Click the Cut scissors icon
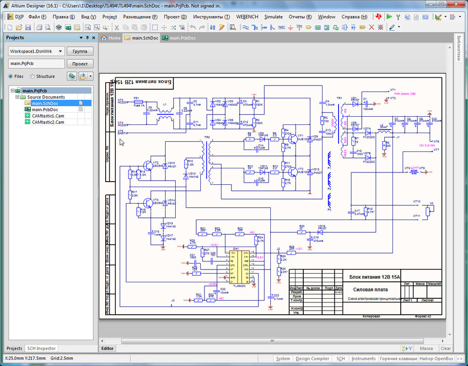The width and height of the screenshot is (468, 366). (x=117, y=27)
